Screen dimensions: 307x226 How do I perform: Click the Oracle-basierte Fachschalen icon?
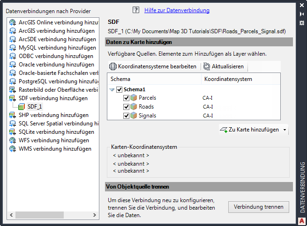click(13, 73)
